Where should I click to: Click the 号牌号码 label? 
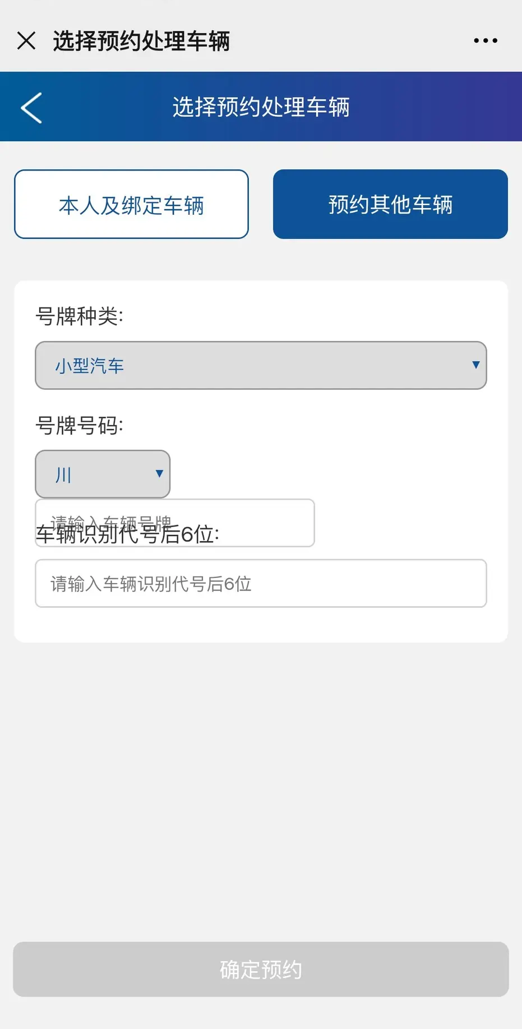tap(79, 426)
